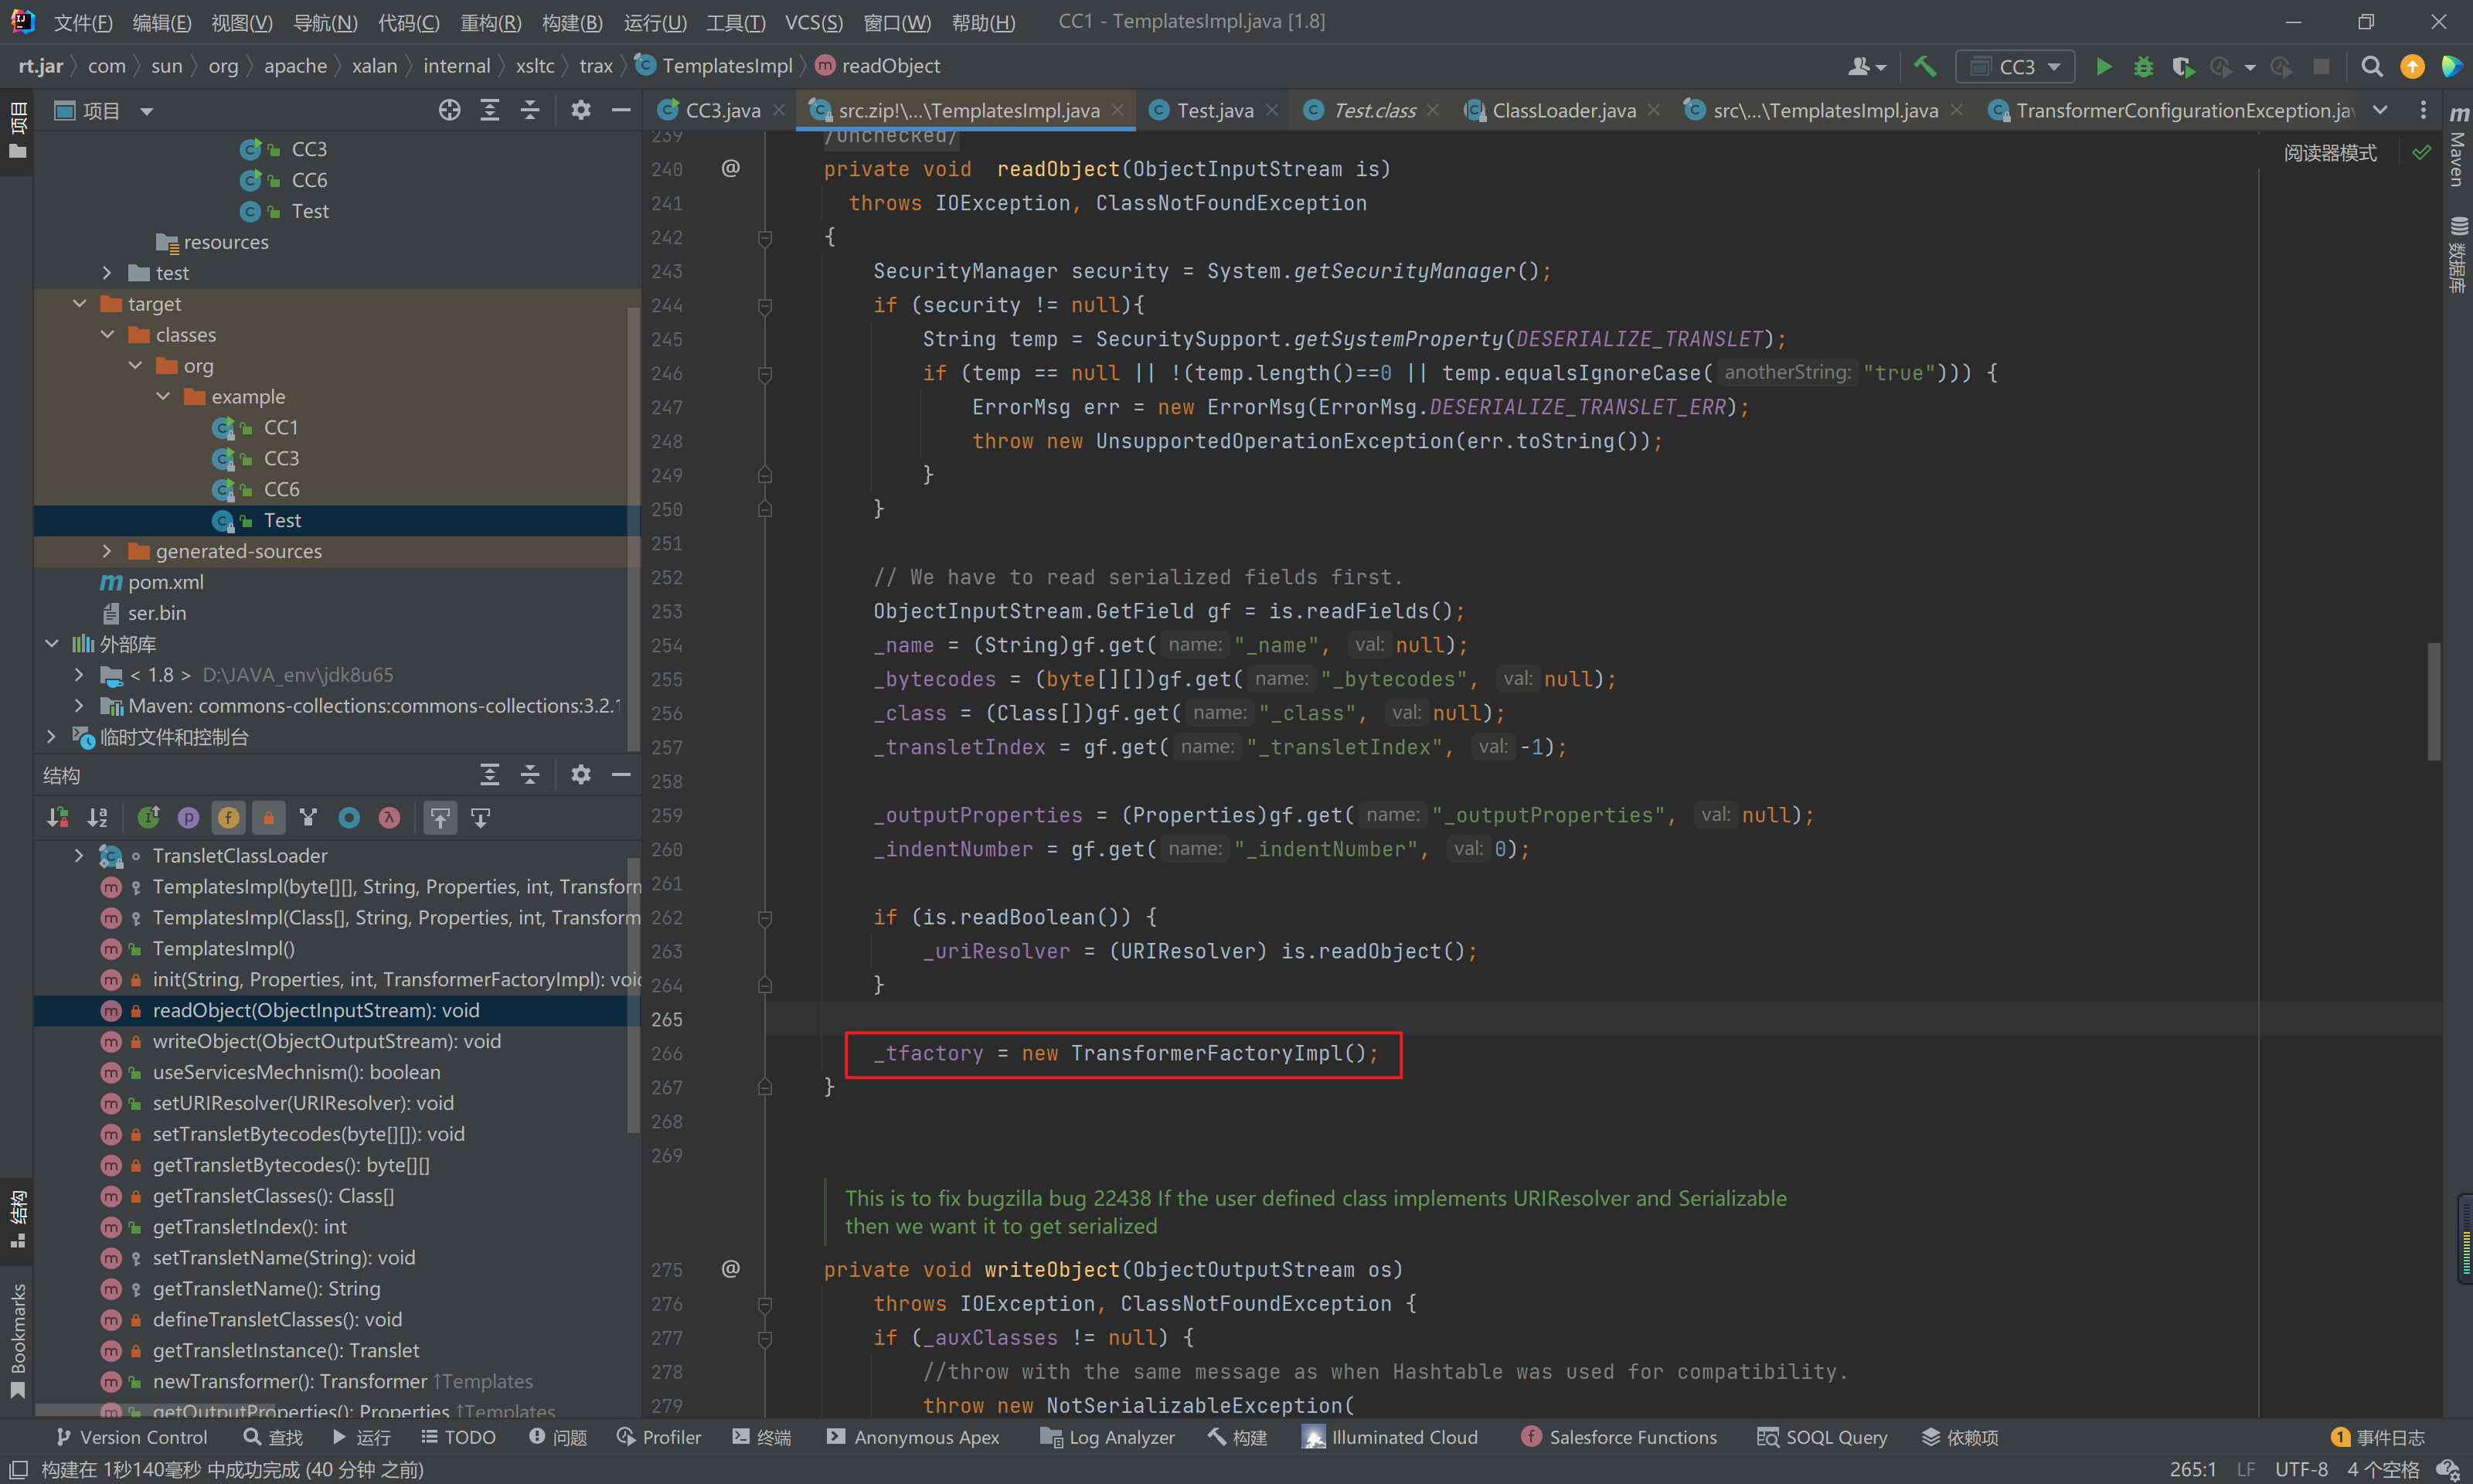Expand all in Structure panel
Viewport: 2473px width, 1484px height.
coord(490,774)
